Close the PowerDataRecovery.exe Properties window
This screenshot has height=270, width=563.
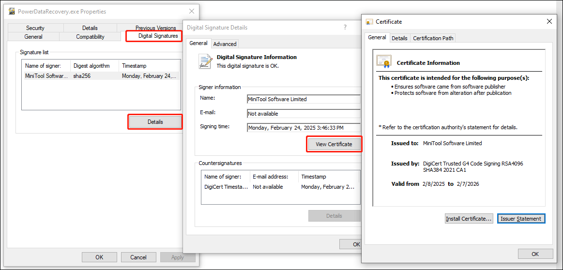(192, 12)
